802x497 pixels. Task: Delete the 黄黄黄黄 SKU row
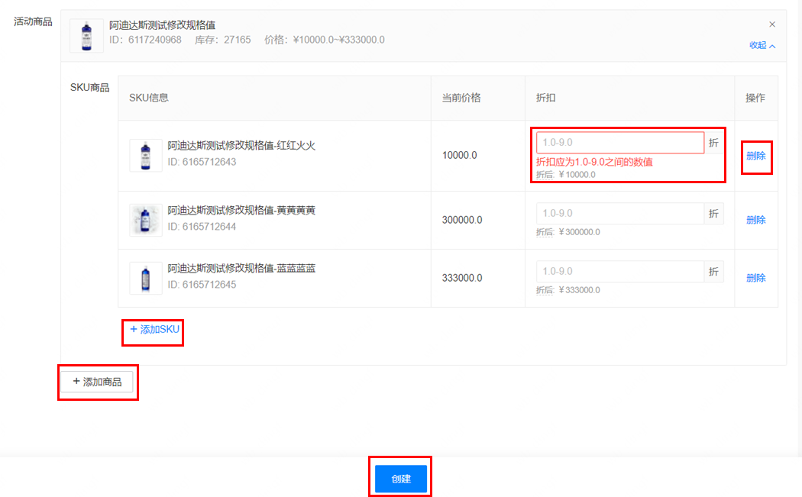click(755, 220)
